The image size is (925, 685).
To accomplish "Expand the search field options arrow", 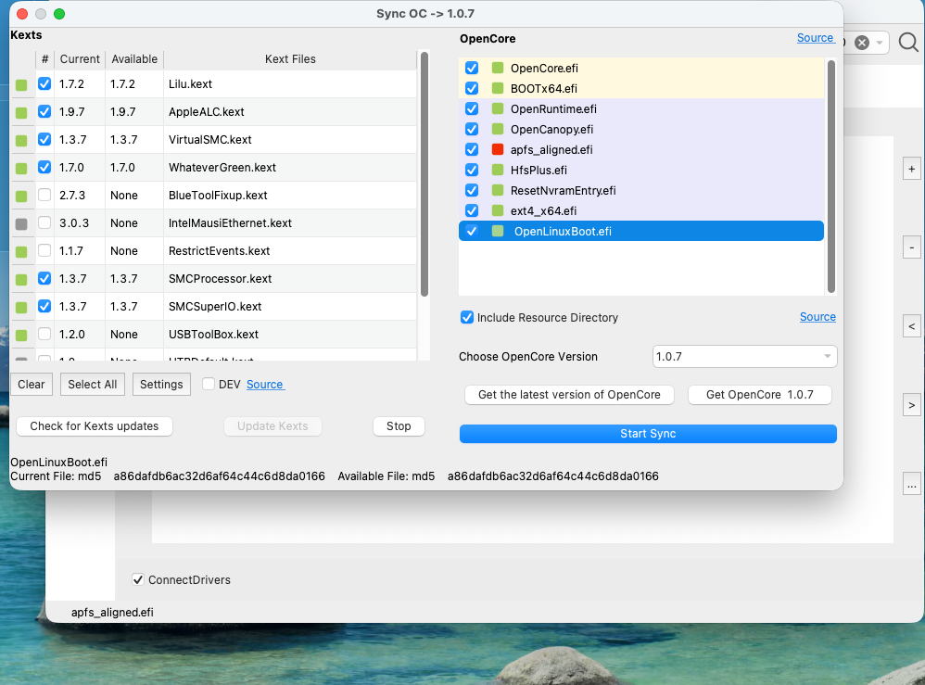I will (x=879, y=43).
